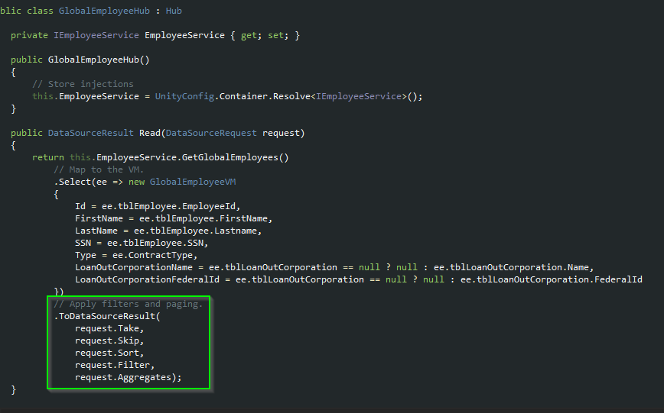Click LoanOutCorporationFederalId property
Viewport: 664px width, 413px height.
(148, 280)
